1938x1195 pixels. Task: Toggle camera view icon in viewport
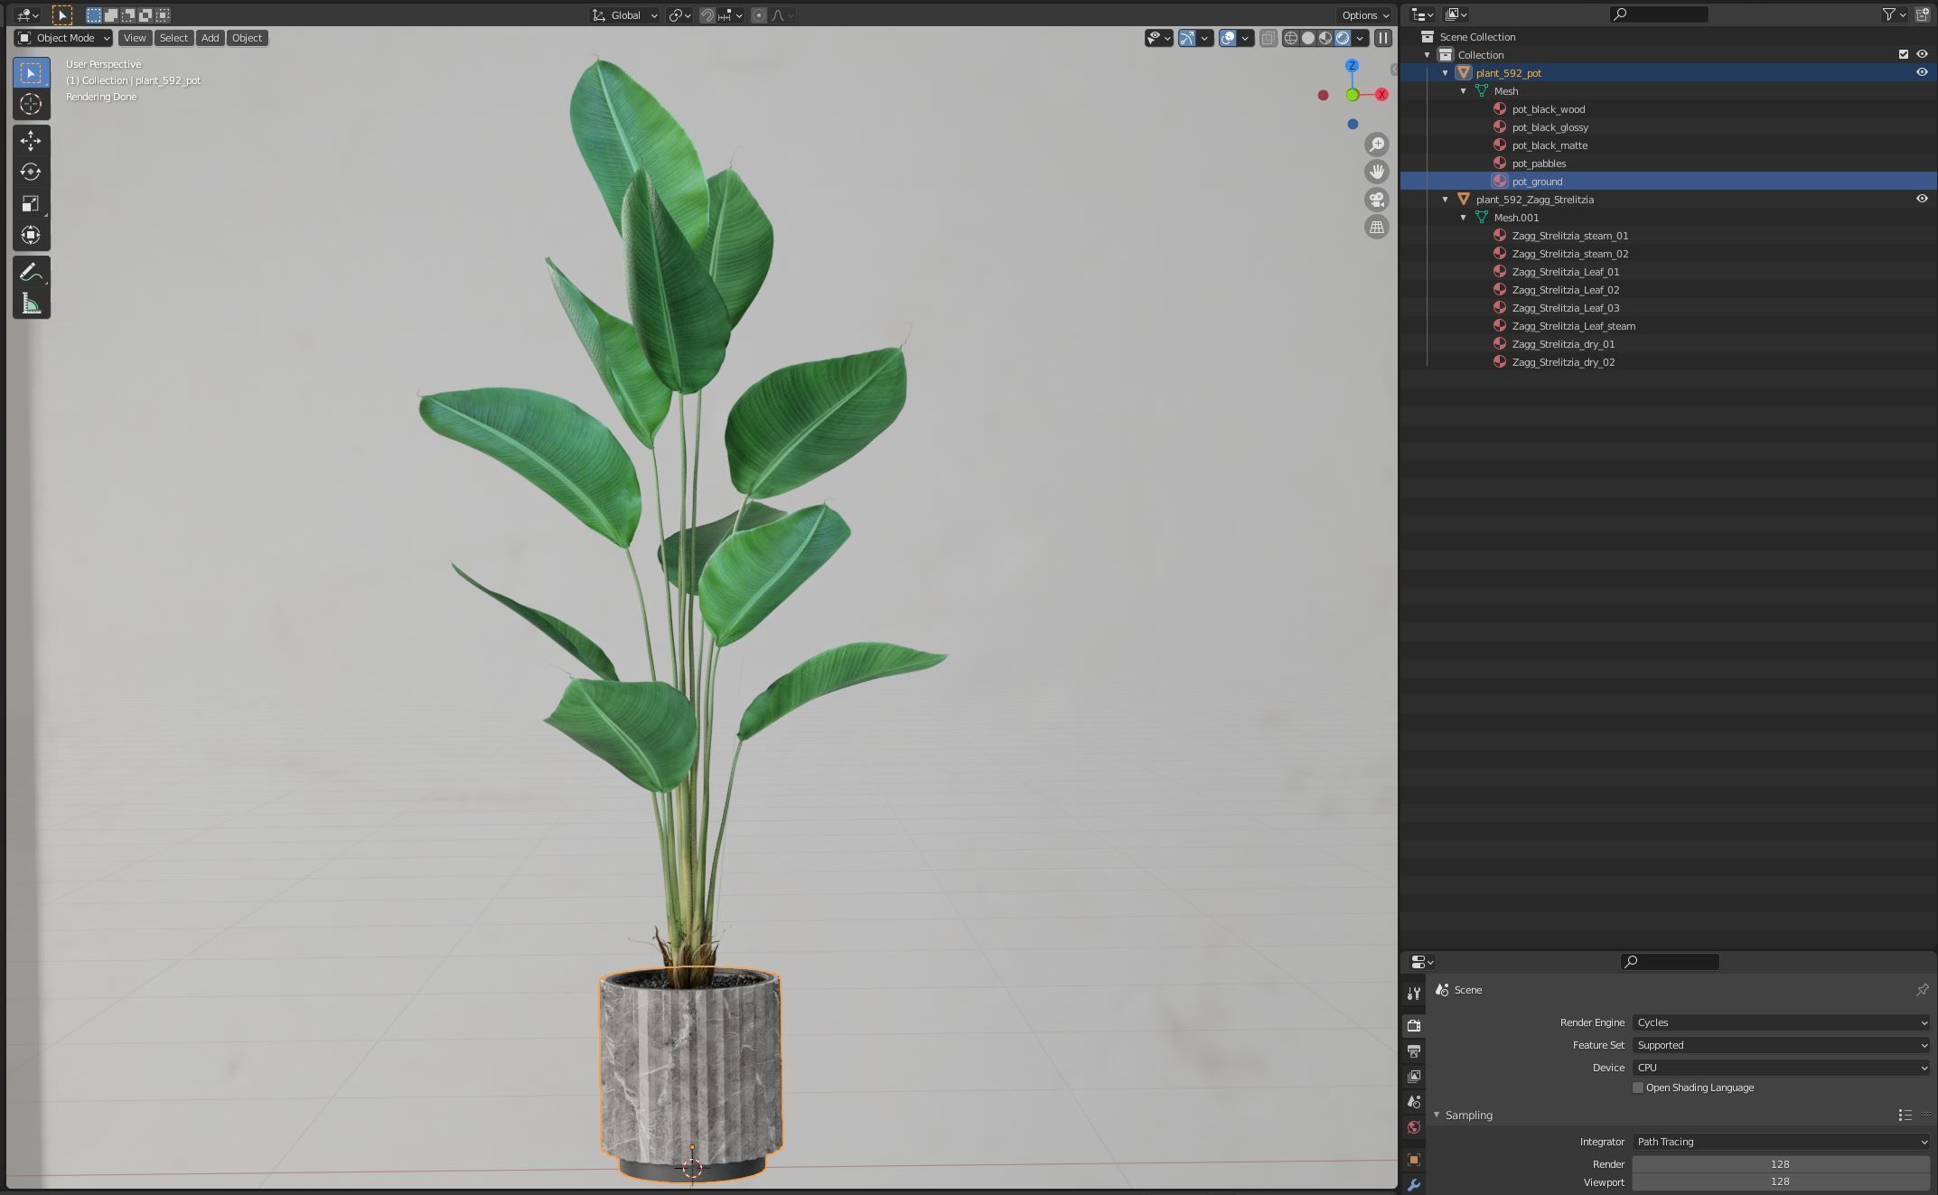click(1377, 200)
